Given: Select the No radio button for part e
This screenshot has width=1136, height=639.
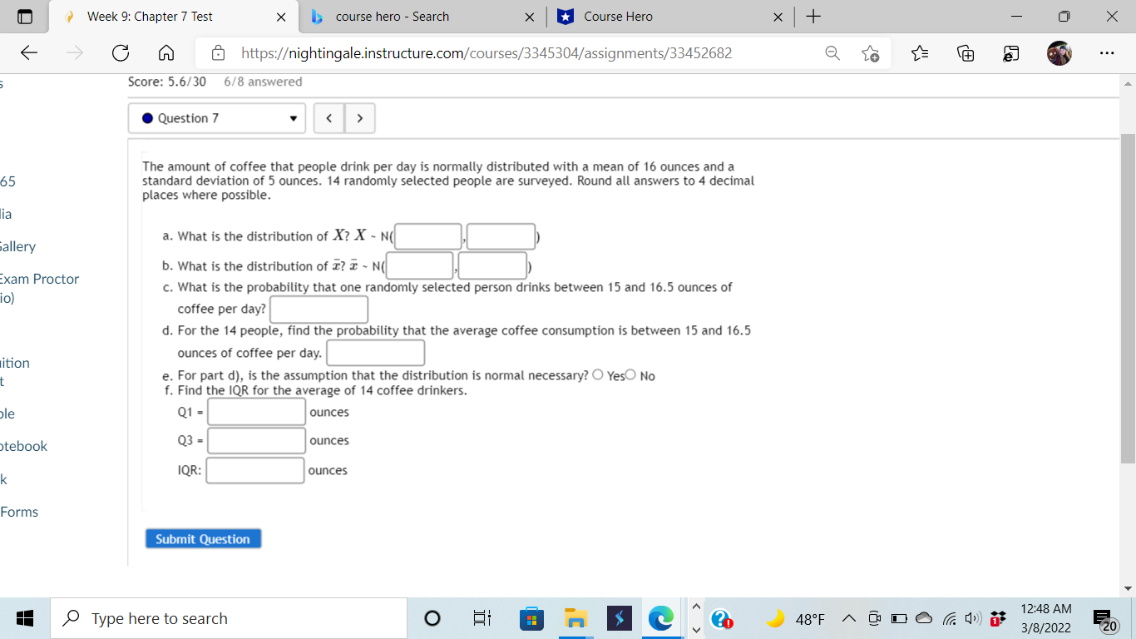Looking at the screenshot, I should tap(630, 375).
